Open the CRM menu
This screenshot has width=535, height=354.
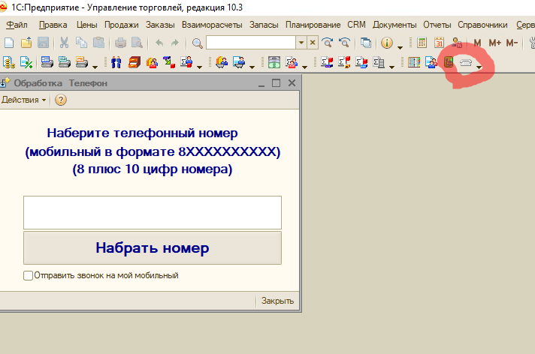[x=356, y=25]
